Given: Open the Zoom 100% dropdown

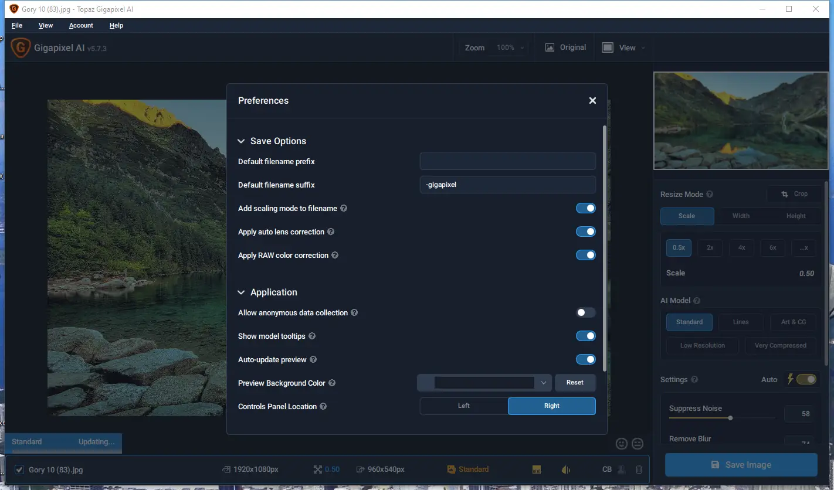Looking at the screenshot, I should click(x=510, y=47).
